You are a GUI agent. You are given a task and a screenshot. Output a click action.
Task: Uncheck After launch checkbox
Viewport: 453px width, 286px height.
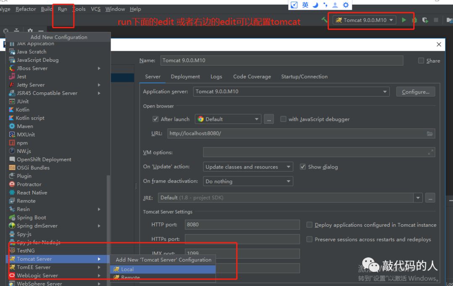[x=156, y=119]
